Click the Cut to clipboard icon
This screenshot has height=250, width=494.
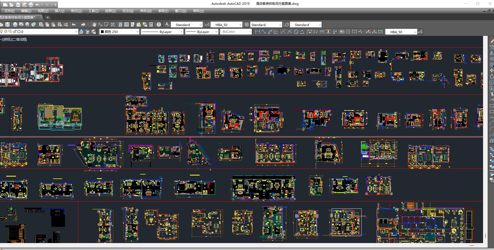41,24
